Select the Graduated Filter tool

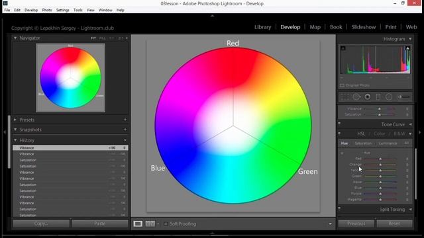click(378, 97)
